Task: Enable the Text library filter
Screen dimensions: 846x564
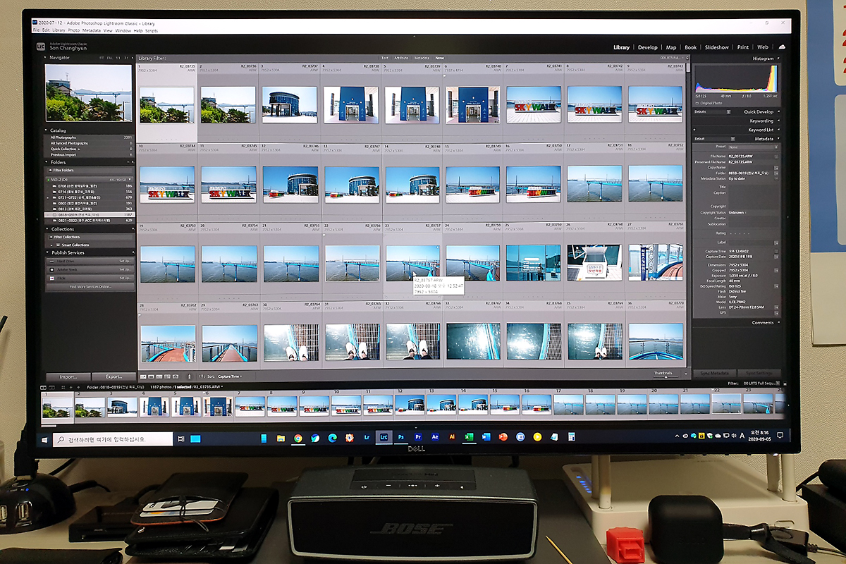Action: pos(385,58)
